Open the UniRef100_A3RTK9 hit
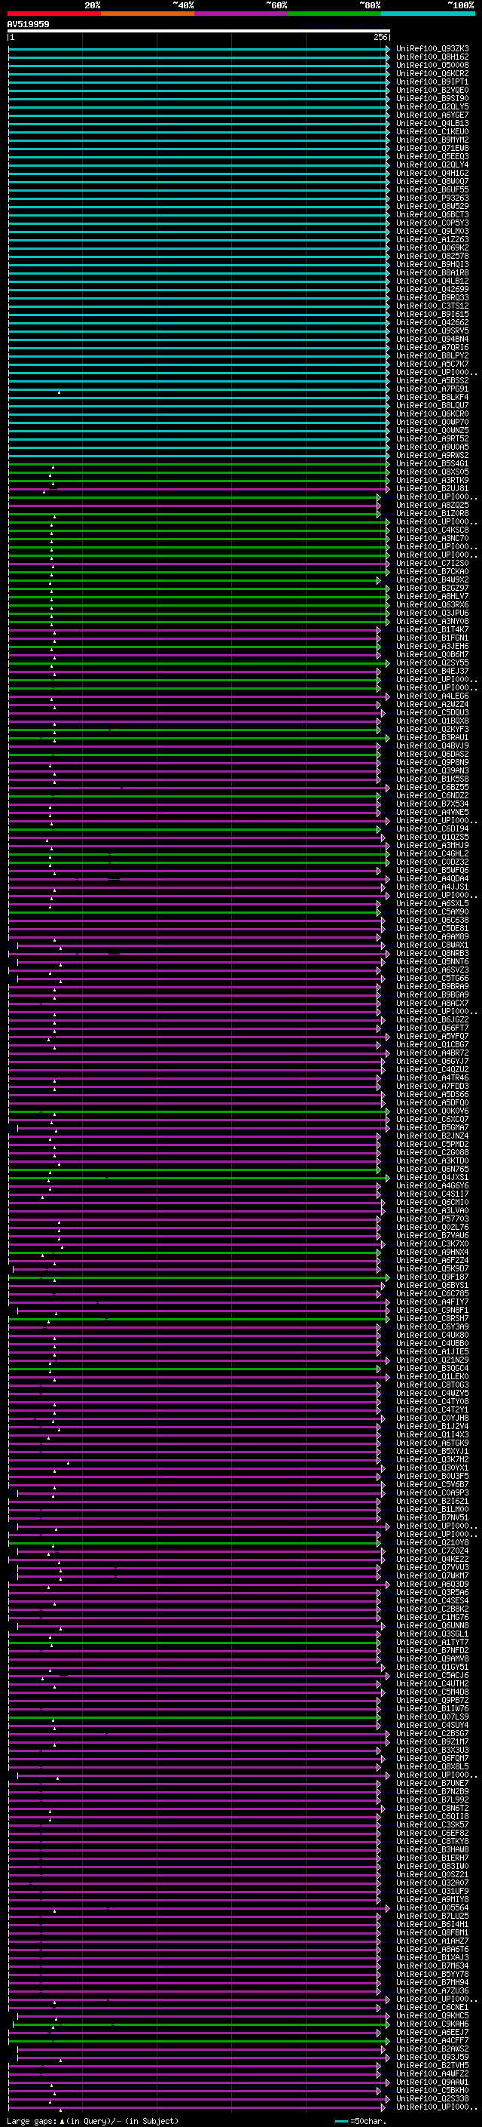The height and width of the screenshot is (2127, 482). coord(432,480)
